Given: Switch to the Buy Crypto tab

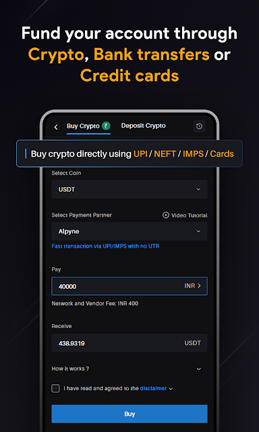Looking at the screenshot, I should click(x=83, y=126).
